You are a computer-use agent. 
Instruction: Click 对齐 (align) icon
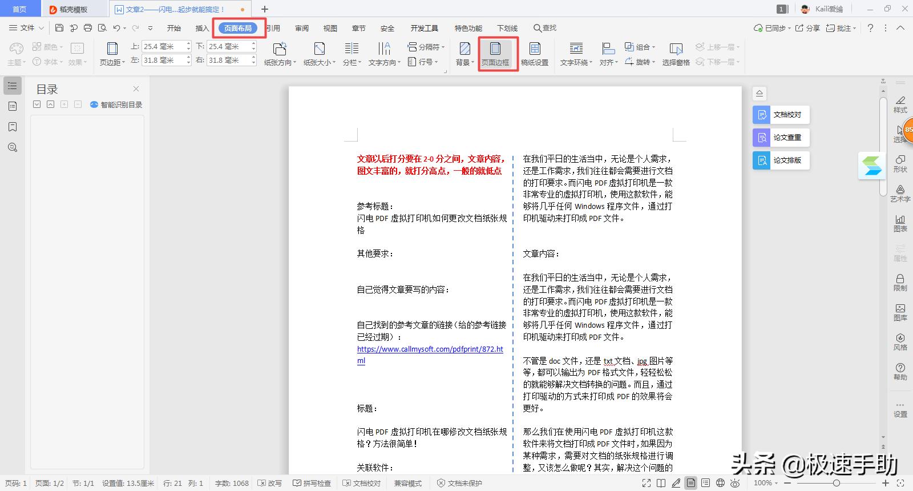tap(608, 54)
